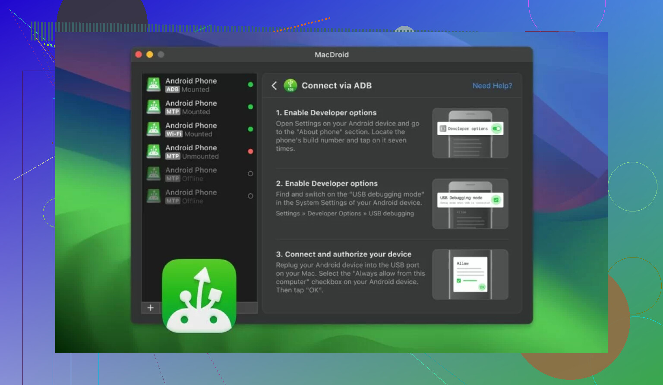663x385 pixels.
Task: Click the green checkbox in the Allow illustration
Action: point(459,280)
